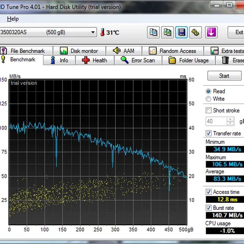Switch to the Disk monitor tab
This screenshot has width=244, height=244.
click(x=79, y=51)
